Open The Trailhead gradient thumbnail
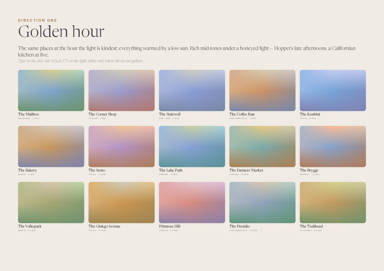384x271 pixels. [x=333, y=202]
